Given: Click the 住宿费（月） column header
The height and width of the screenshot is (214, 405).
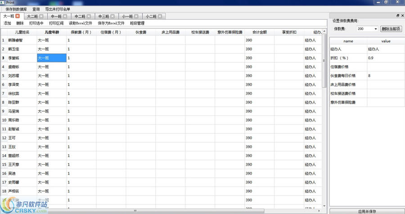Looking at the screenshot, I should tap(111, 32).
